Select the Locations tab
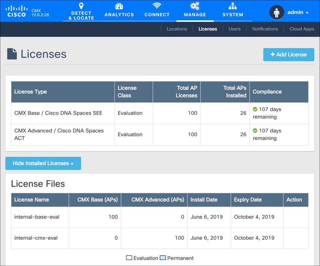 coord(177,29)
